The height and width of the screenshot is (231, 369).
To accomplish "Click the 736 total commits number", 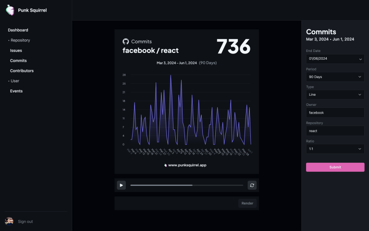I will click(234, 46).
